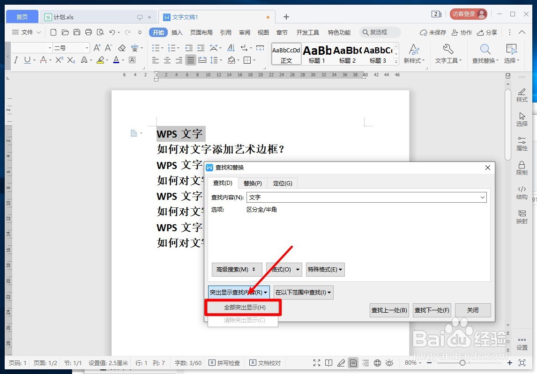The width and height of the screenshot is (537, 374).
Task: Toggle Subscript formatting
Action: pyautogui.click(x=71, y=60)
